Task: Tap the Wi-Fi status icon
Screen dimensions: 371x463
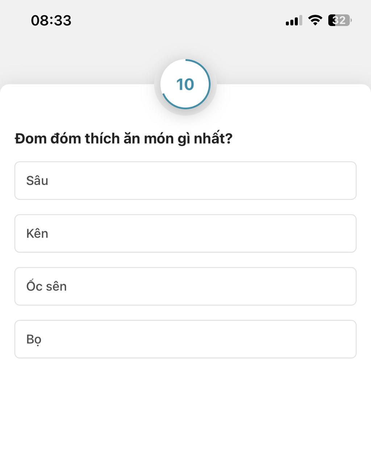Action: point(315,20)
